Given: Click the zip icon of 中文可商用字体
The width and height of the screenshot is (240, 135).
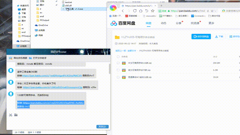Looking at the screenshot, I should pyautogui.click(x=124, y=63).
